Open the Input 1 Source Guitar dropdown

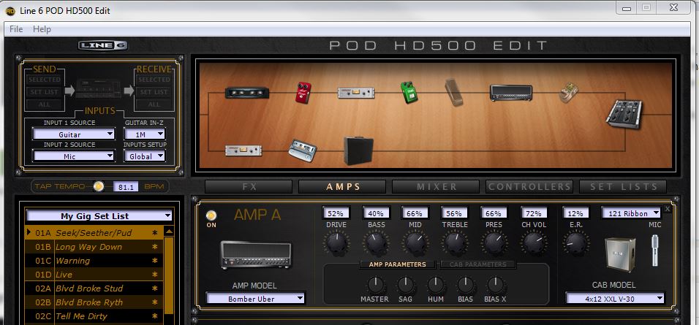(x=74, y=134)
